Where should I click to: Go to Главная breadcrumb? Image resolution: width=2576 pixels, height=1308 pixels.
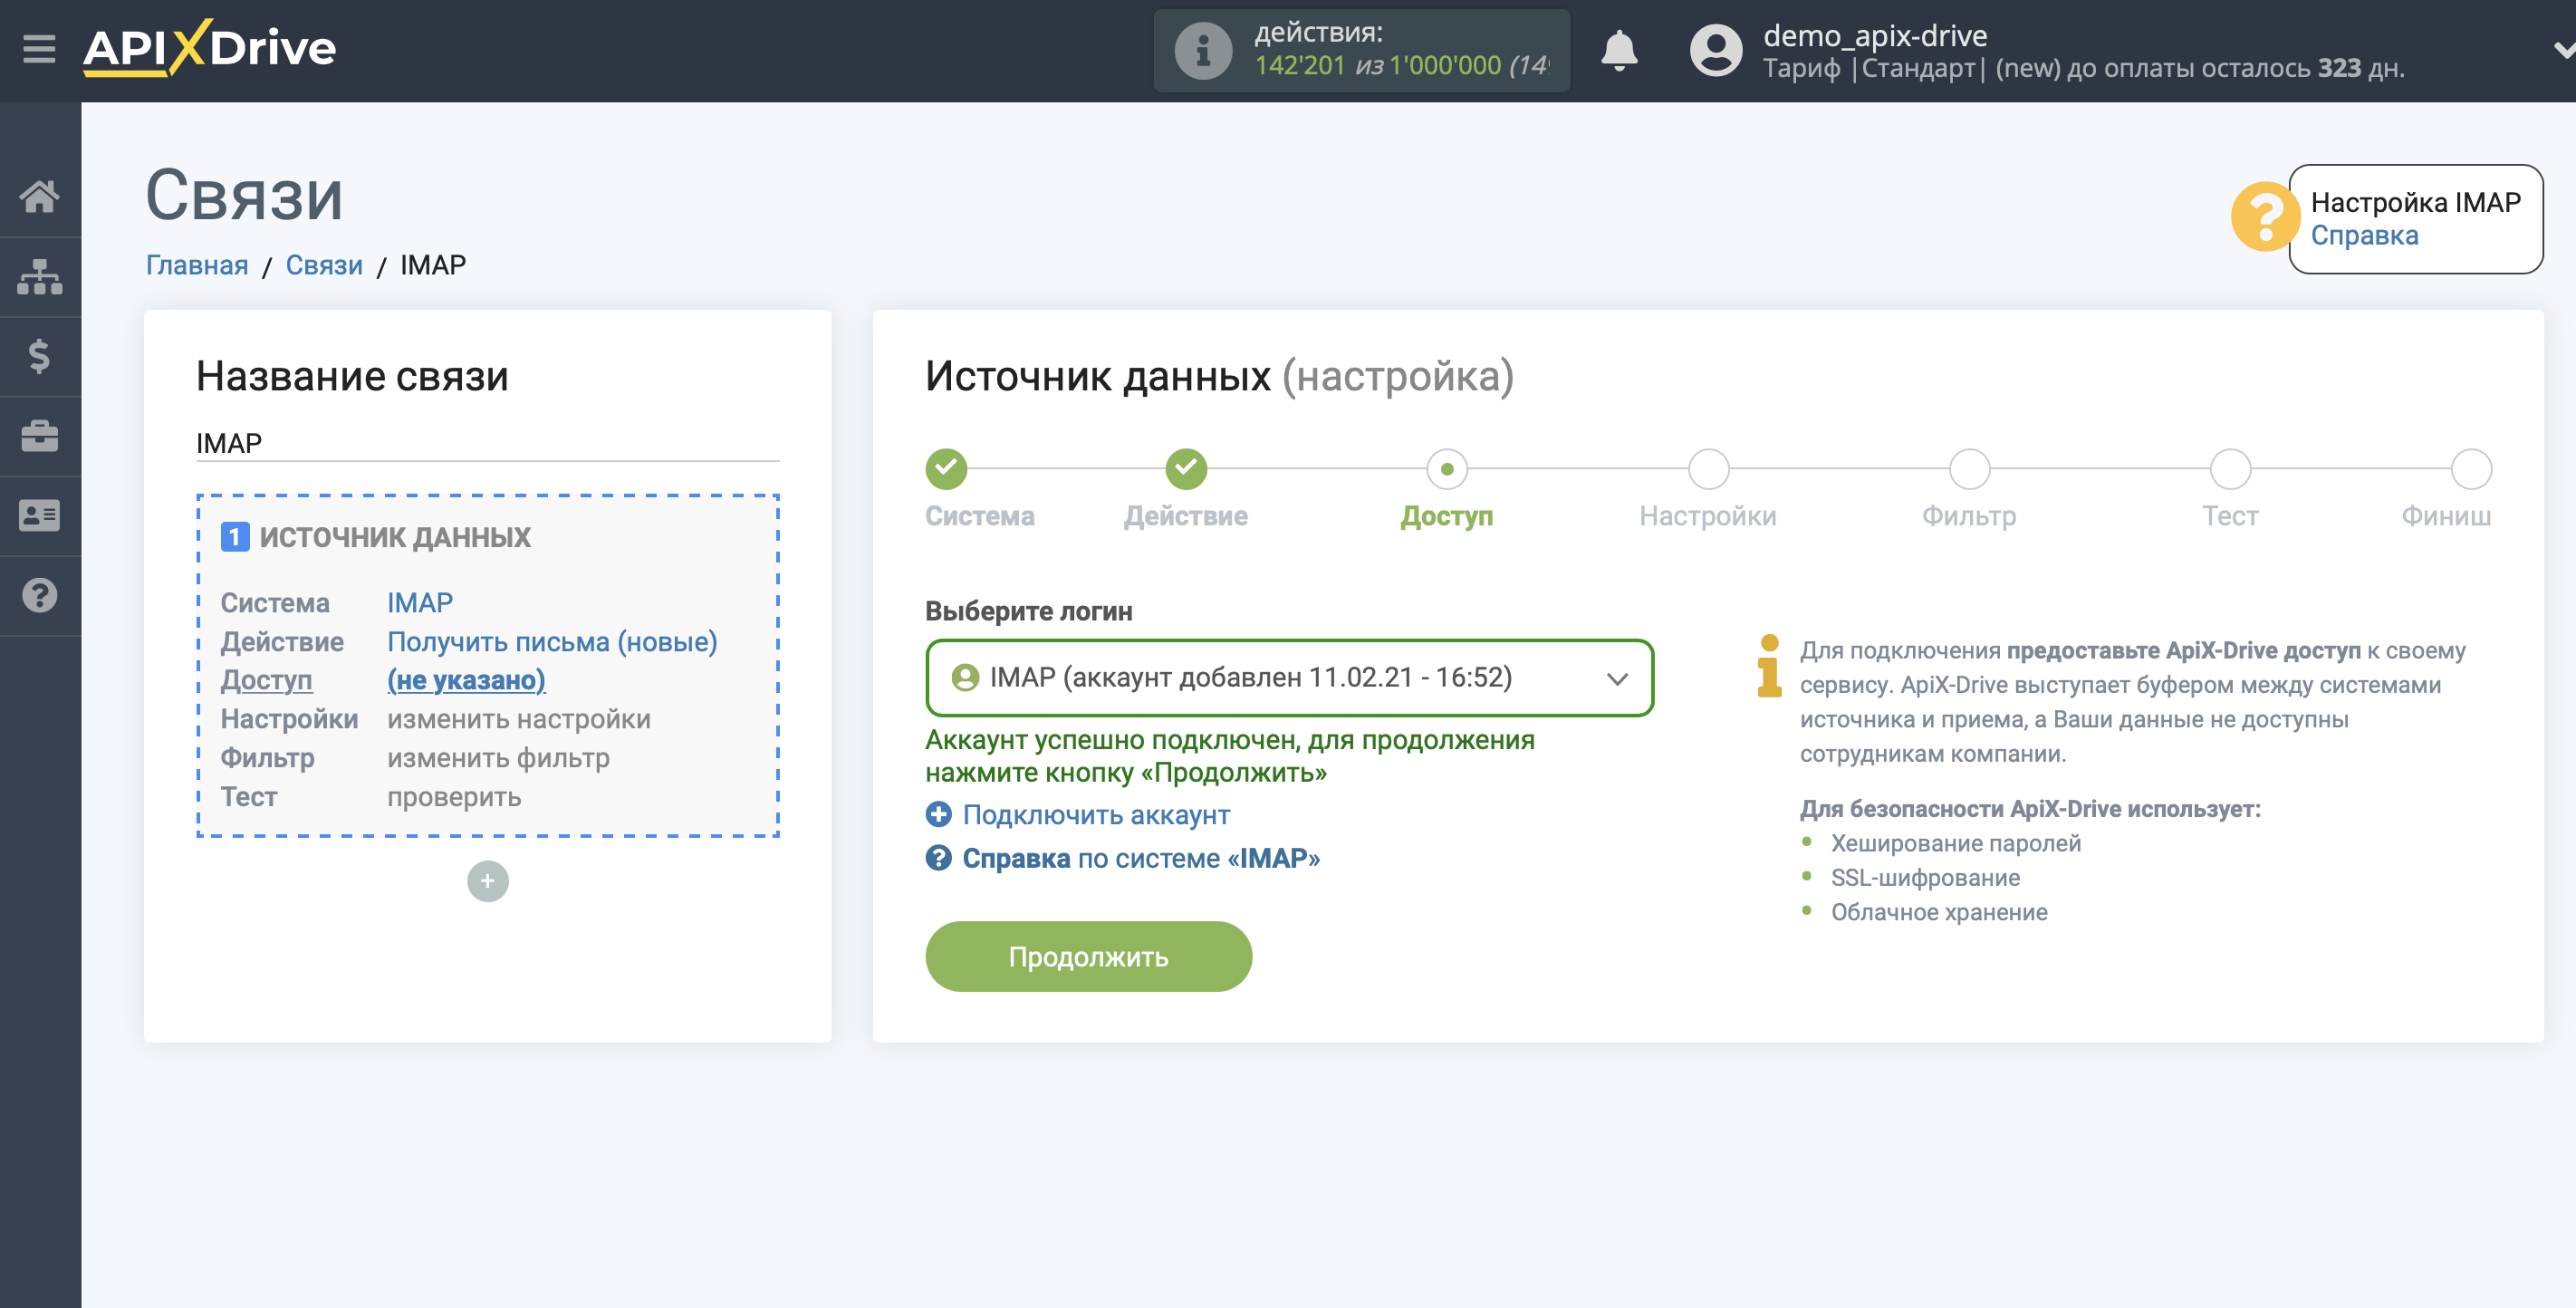click(x=197, y=265)
